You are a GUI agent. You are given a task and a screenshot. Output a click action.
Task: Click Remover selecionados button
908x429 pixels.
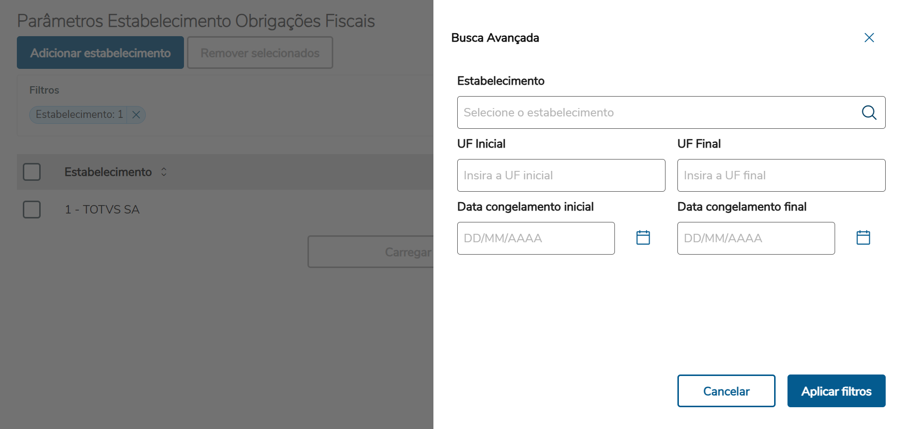tap(260, 53)
